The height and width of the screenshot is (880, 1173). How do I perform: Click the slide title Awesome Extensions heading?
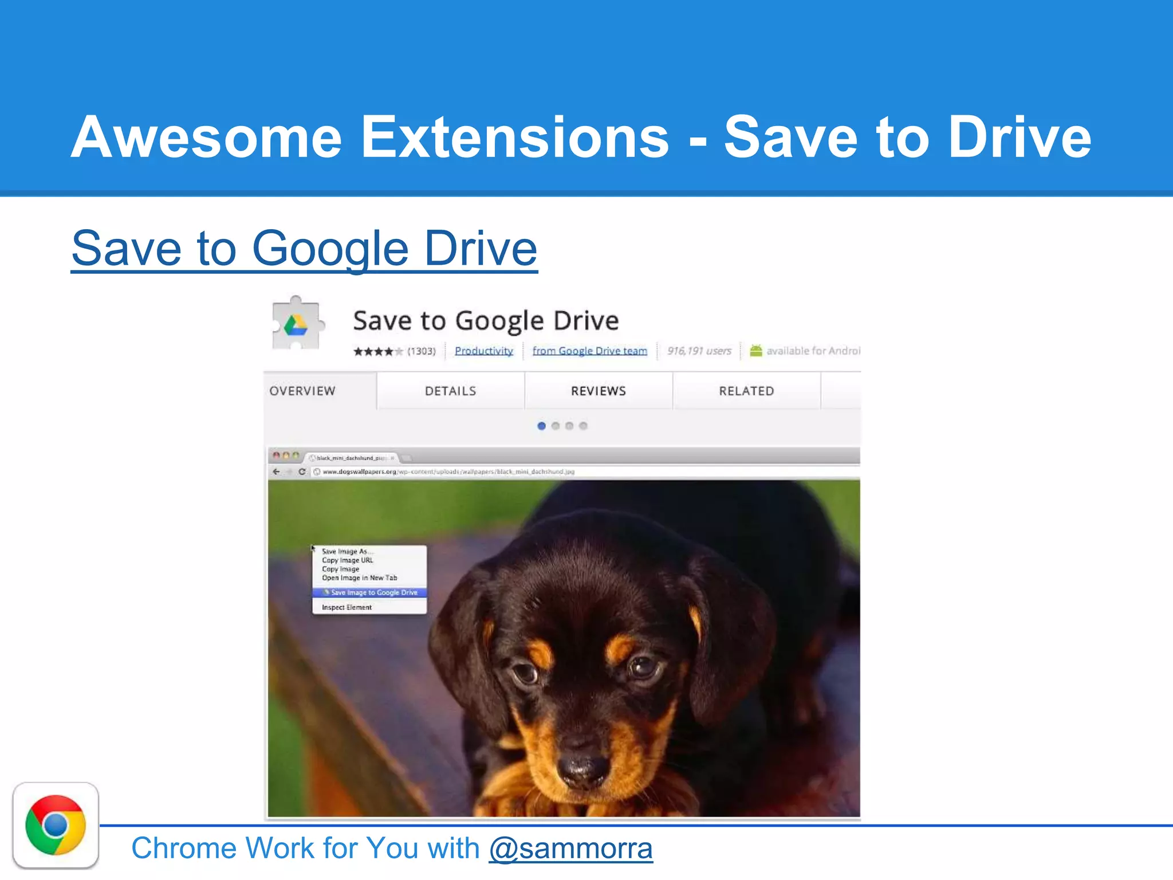click(581, 137)
